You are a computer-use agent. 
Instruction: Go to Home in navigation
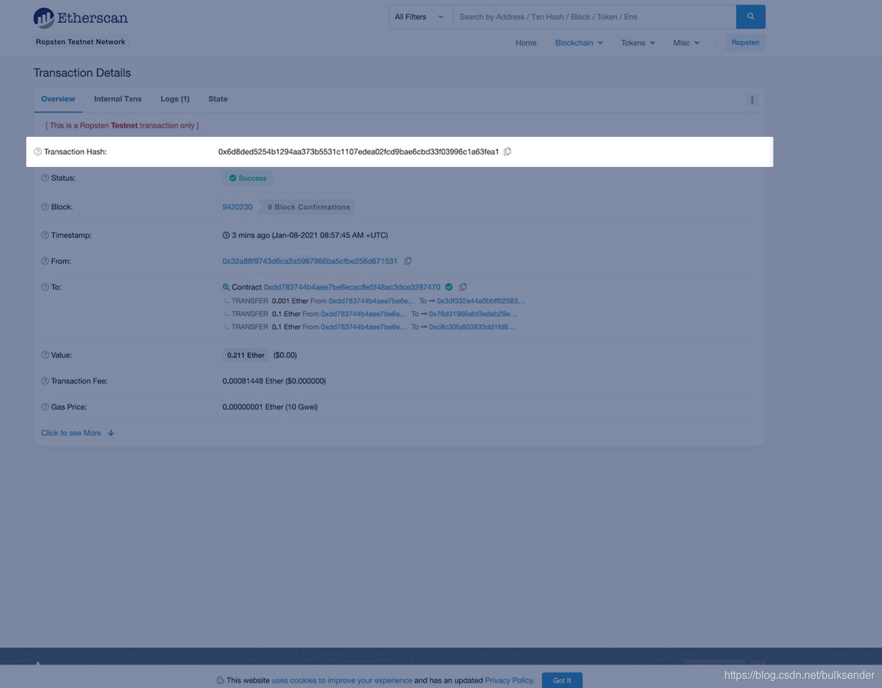(x=526, y=43)
